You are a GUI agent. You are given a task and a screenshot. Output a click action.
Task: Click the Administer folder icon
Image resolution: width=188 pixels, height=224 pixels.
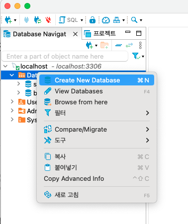point(22,111)
